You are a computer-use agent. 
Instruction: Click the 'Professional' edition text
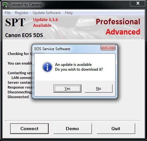(118, 22)
